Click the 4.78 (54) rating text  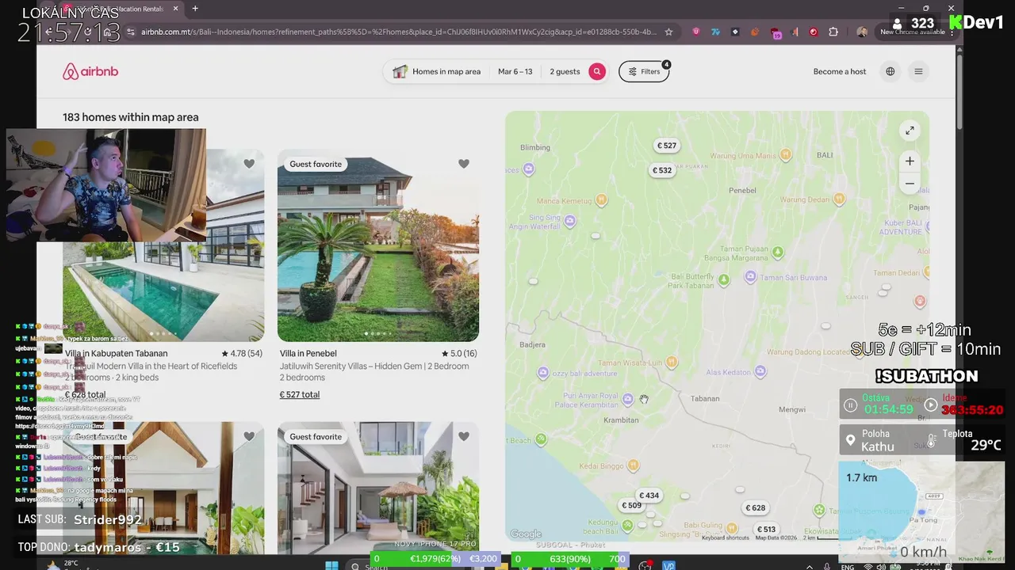(x=242, y=353)
